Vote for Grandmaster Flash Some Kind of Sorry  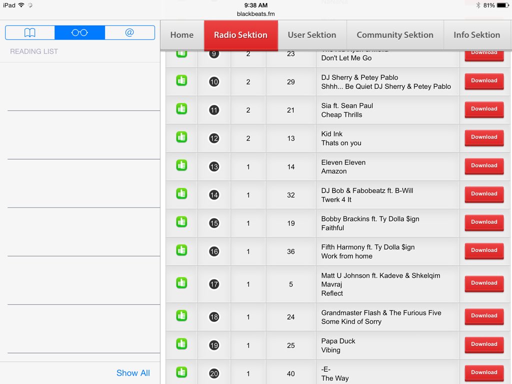click(x=181, y=315)
